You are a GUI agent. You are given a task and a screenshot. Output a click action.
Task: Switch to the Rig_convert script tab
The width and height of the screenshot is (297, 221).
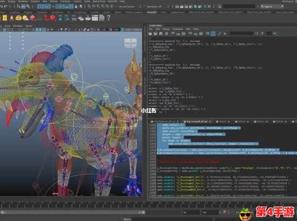click(197, 122)
